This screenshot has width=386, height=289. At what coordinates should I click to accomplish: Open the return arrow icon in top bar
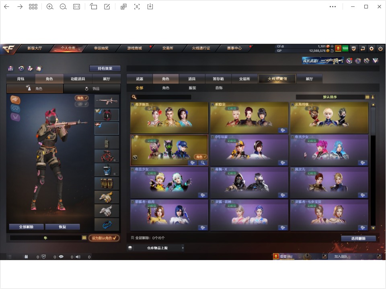coord(363,49)
